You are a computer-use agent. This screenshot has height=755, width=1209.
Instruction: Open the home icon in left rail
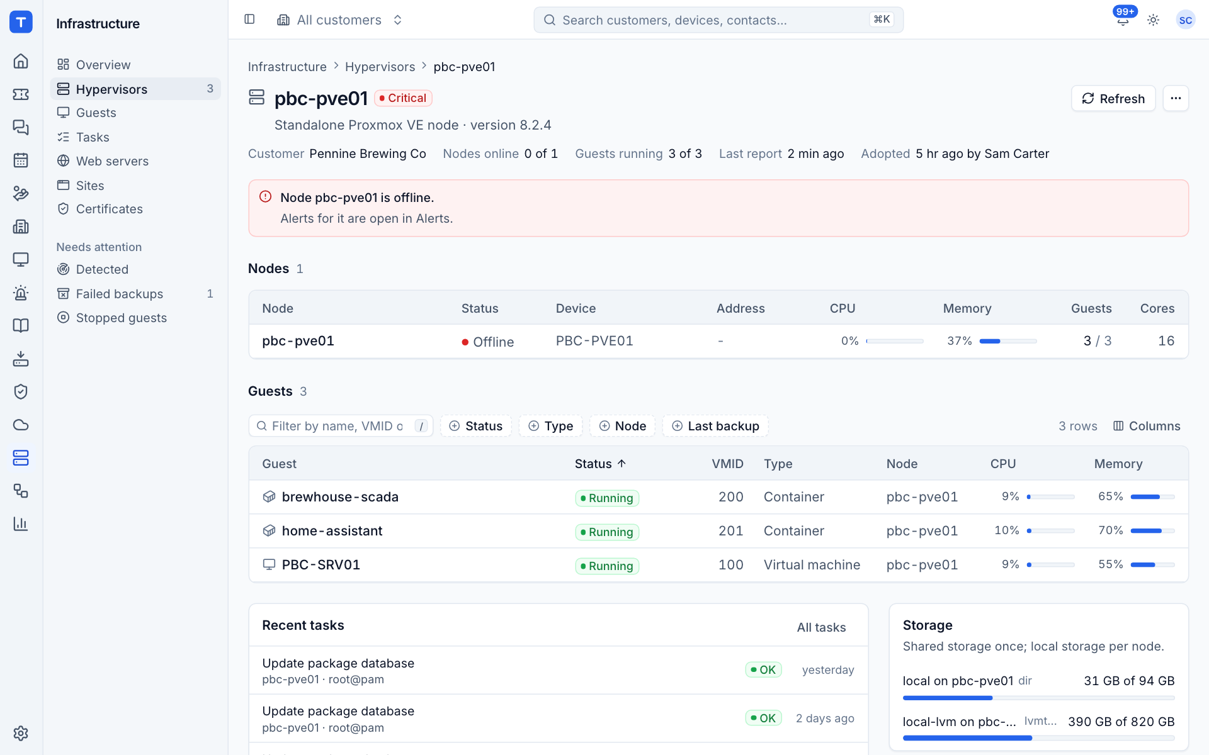(21, 61)
